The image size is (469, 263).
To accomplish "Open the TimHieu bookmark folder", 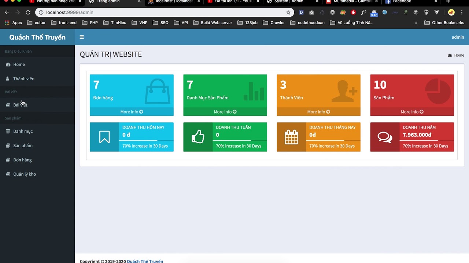I will tap(115, 23).
